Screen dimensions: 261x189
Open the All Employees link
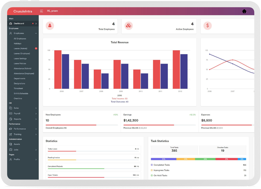(20, 39)
